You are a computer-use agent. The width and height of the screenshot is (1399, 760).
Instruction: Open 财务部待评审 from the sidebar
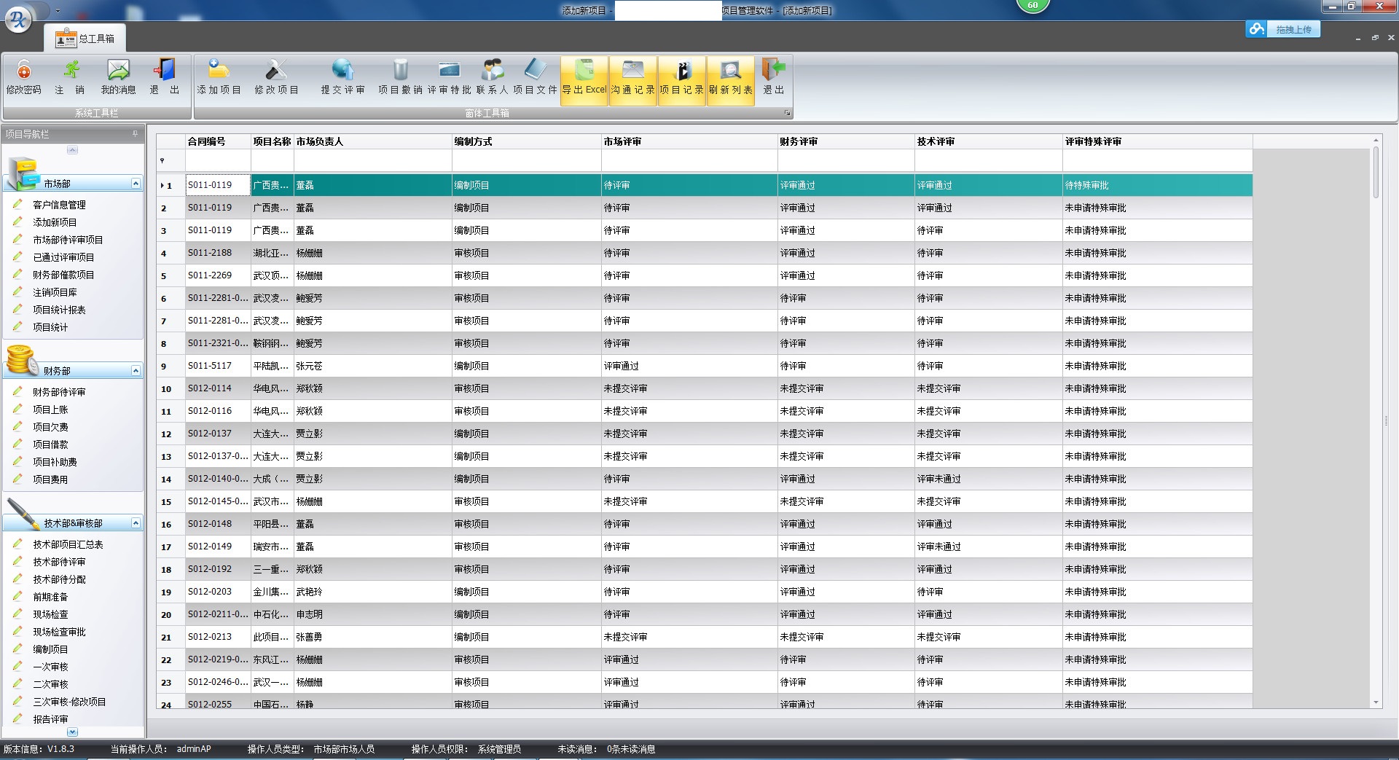tap(59, 392)
